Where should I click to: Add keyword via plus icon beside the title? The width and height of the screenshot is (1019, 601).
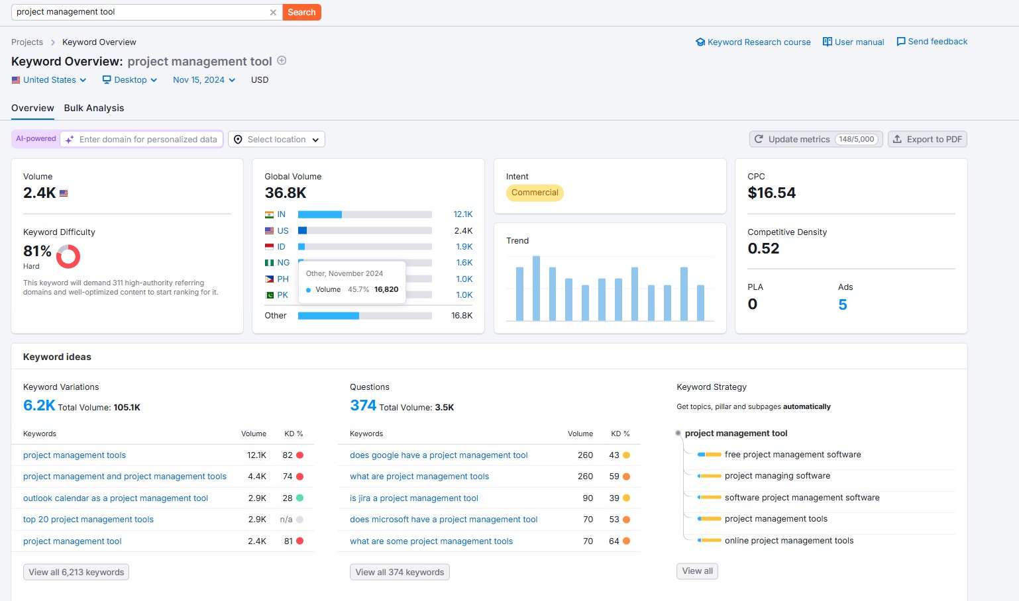[282, 60]
